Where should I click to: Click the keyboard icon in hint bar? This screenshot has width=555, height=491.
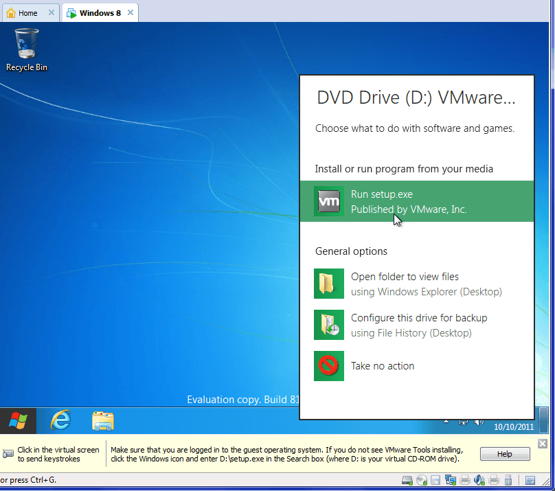click(8, 454)
